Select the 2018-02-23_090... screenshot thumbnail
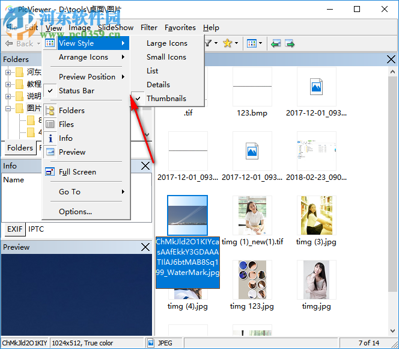 316,151
